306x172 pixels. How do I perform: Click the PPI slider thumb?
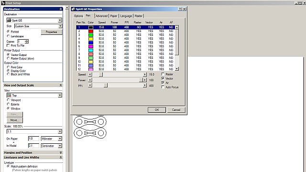[105, 86]
